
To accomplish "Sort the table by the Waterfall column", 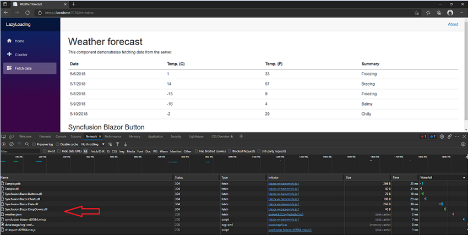I will point(443,177).
